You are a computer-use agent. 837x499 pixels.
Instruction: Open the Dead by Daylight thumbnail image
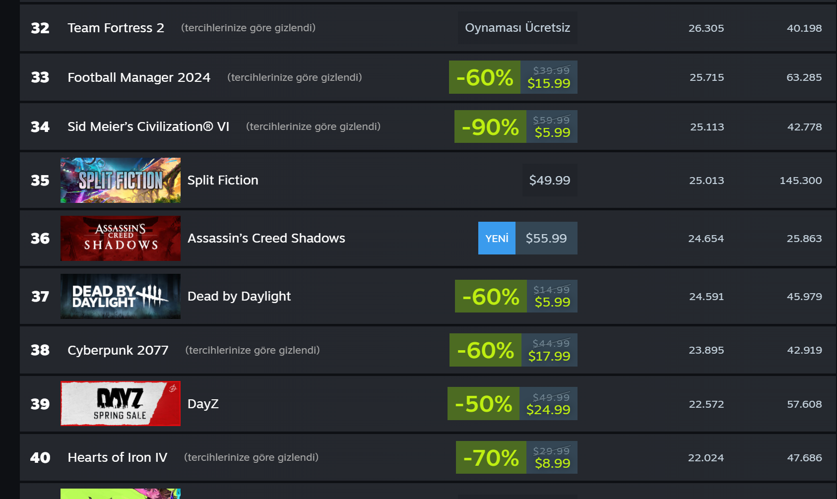click(121, 296)
